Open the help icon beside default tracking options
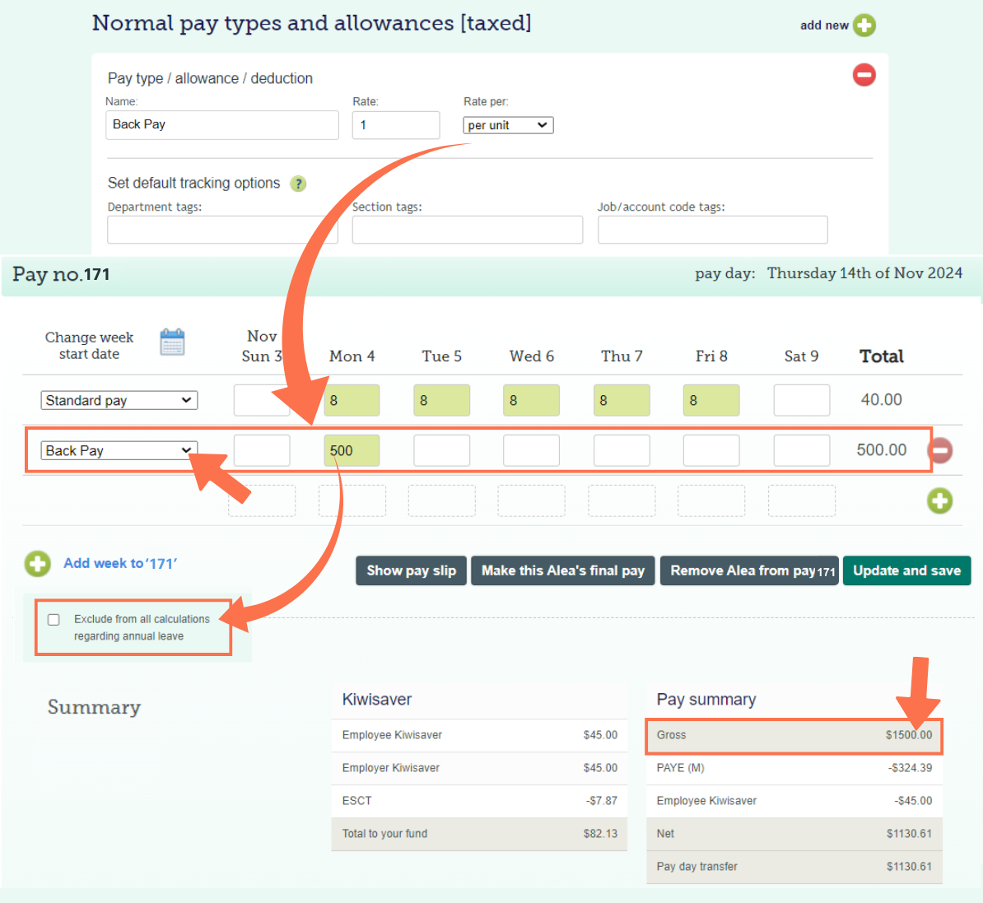Viewport: 983px width, 903px height. 298,184
